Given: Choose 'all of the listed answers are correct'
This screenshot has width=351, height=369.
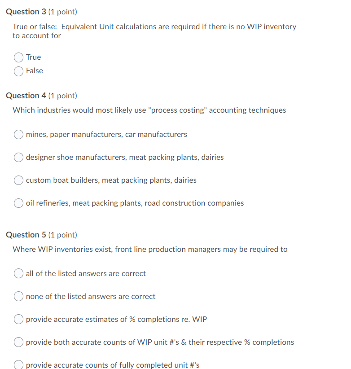Looking at the screenshot, I should pyautogui.click(x=18, y=273).
